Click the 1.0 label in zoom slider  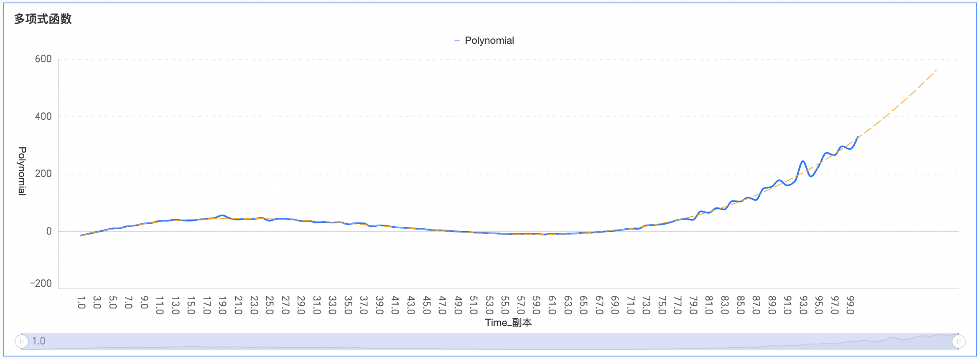tap(39, 341)
